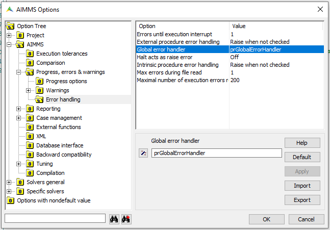This screenshot has height=230, width=330.
Task: Click the wizard wand icon beside the value field
Action: point(143,153)
